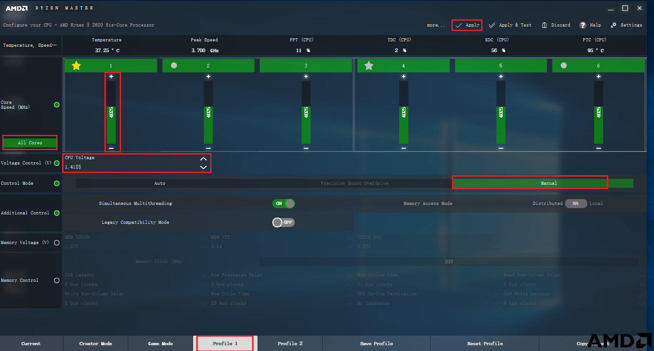The image size is (654, 351).
Task: Click the PPT (CPU) 11 % reading
Action: [302, 50]
